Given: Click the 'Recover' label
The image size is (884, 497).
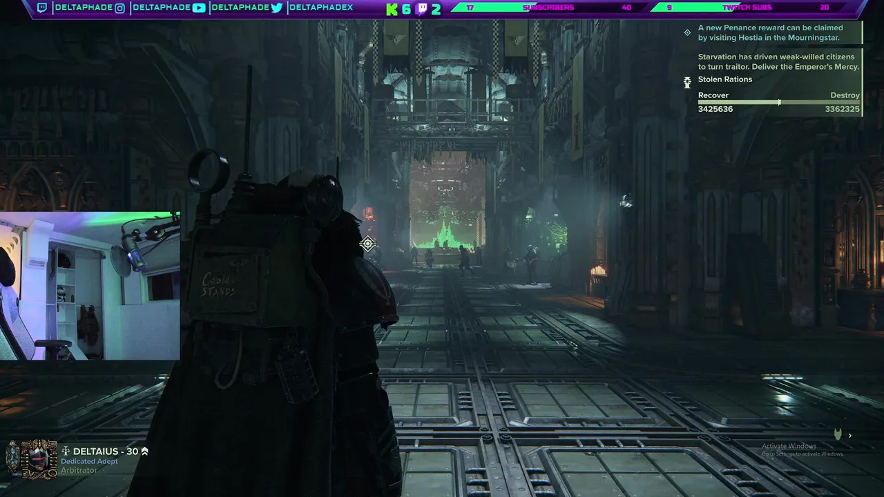Looking at the screenshot, I should [713, 95].
